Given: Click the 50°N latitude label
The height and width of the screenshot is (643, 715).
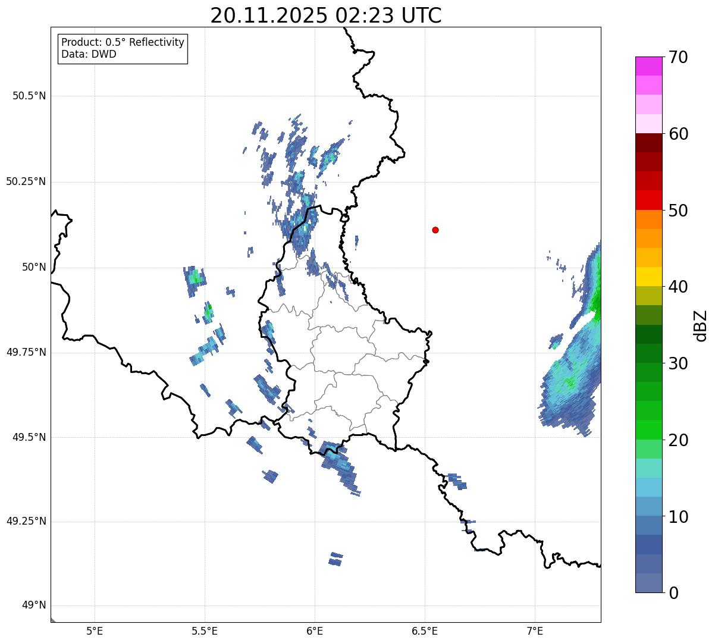Looking at the screenshot, I should click(35, 267).
